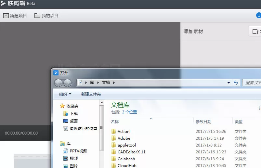This screenshot has height=168, width=261.
Task: Select the CADEditorX 11 folder
Action: point(132,152)
